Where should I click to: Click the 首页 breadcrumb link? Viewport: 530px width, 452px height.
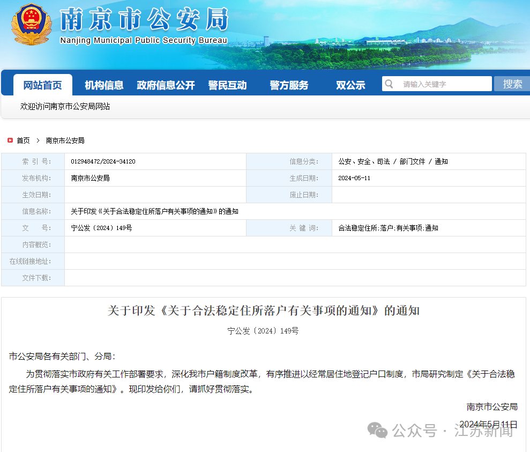coord(23,140)
